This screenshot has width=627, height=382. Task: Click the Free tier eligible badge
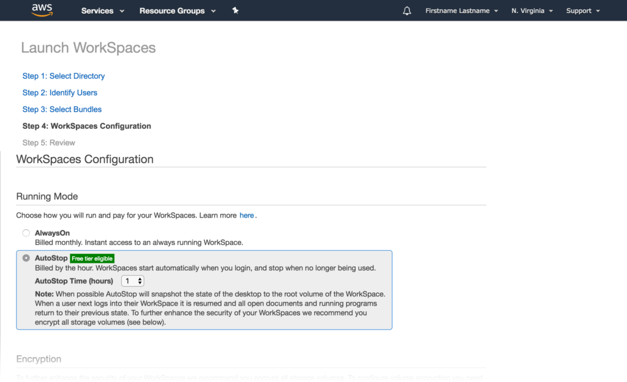(x=92, y=259)
